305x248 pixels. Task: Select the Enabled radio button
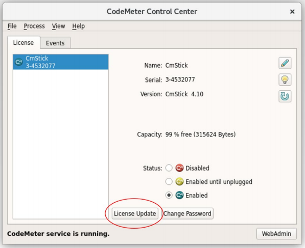[x=169, y=195]
